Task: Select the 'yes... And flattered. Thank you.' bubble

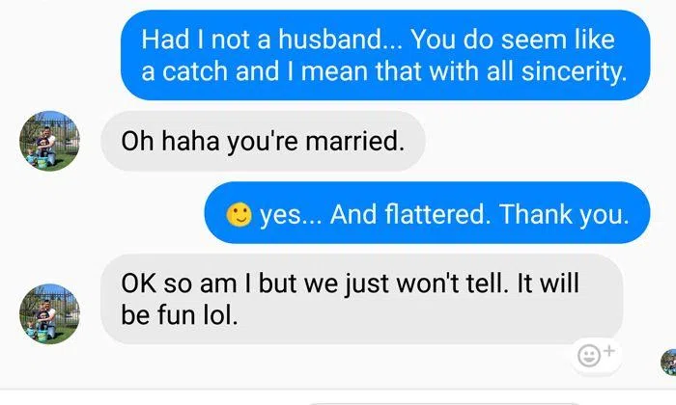Action: coord(427,212)
